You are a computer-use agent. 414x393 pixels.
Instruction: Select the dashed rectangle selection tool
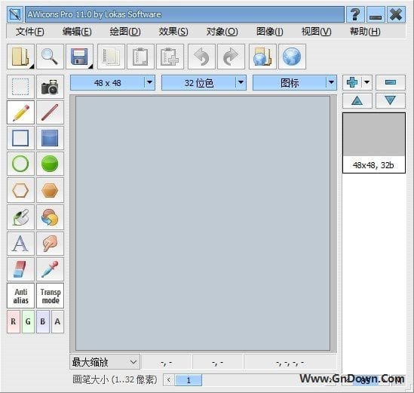[20, 87]
